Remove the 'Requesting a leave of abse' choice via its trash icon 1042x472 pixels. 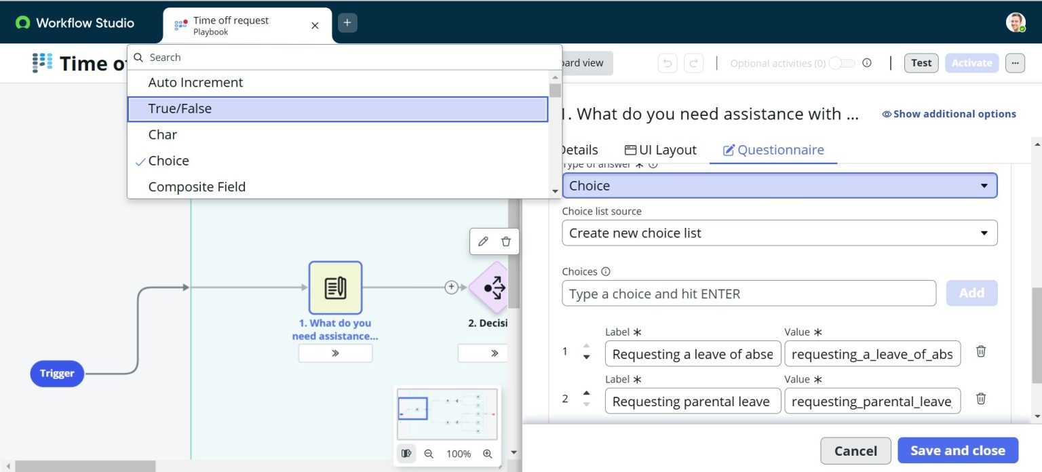point(980,351)
